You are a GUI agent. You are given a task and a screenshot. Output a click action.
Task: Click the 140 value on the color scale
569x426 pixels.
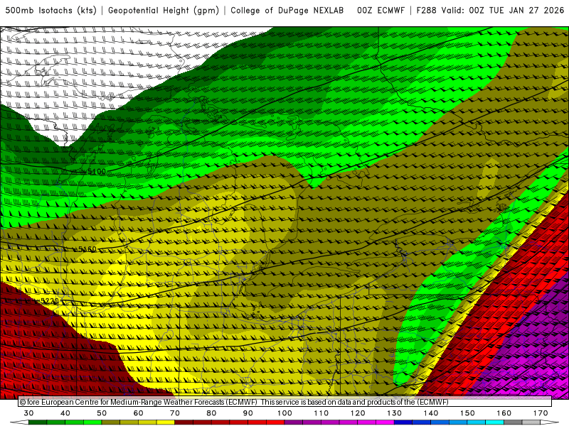tap(431, 413)
